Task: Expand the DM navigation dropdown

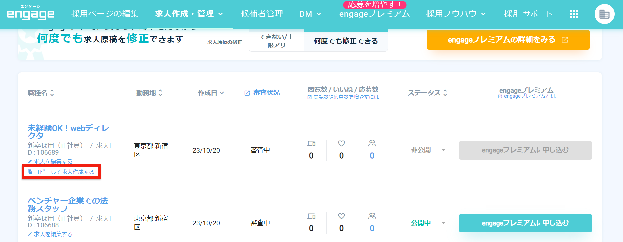Action: tap(310, 14)
